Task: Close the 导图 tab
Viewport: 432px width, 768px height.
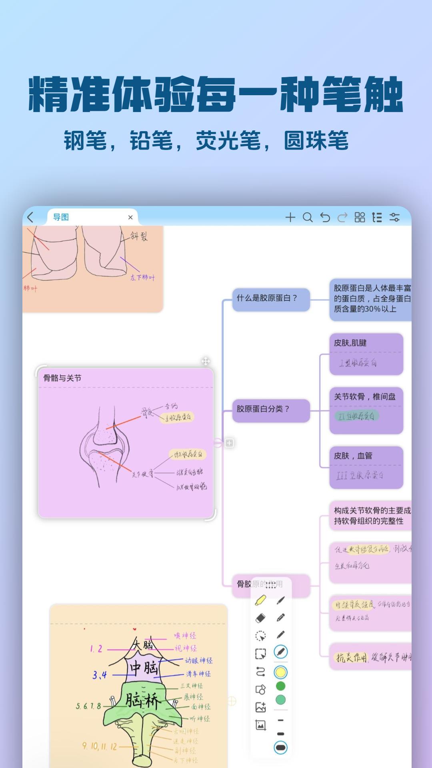Action: [x=130, y=217]
